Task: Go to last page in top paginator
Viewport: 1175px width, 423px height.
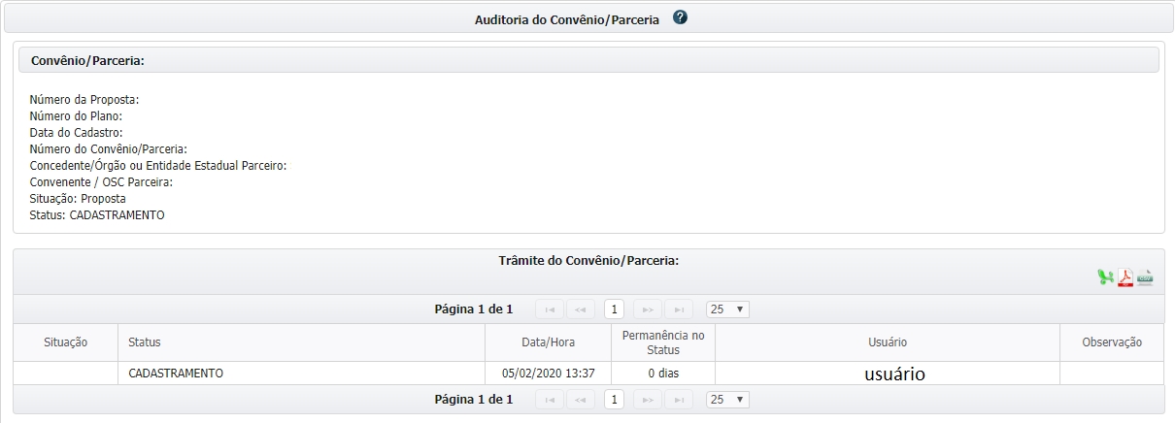Action: pyautogui.click(x=678, y=309)
